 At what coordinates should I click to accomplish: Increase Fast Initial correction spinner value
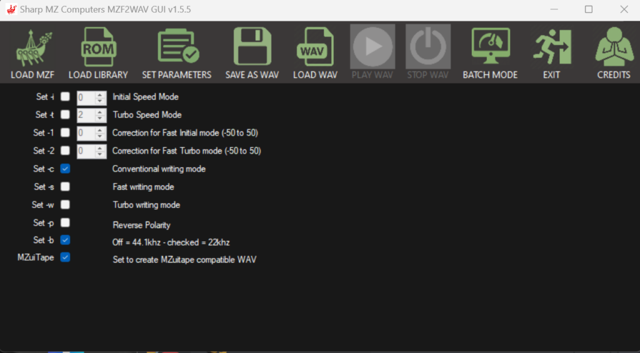(100, 130)
